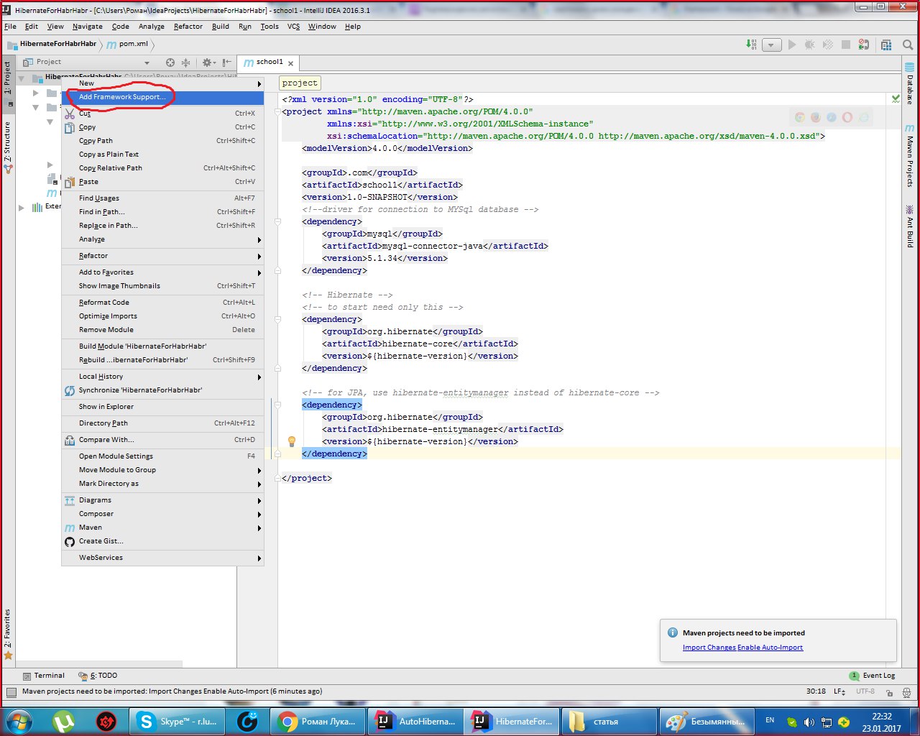The height and width of the screenshot is (736, 920).
Task: Expand the Refactor submenu
Action: coord(162,256)
